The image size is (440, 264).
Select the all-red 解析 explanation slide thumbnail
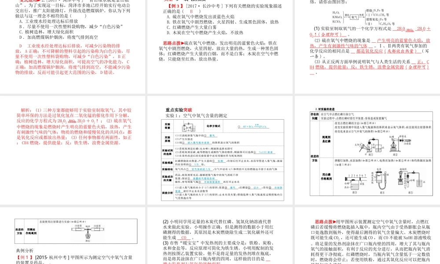click(73, 150)
